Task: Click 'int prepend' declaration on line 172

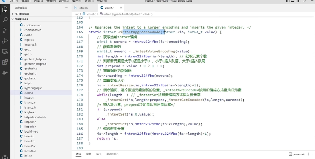Action: pyautogui.click(x=108, y=66)
